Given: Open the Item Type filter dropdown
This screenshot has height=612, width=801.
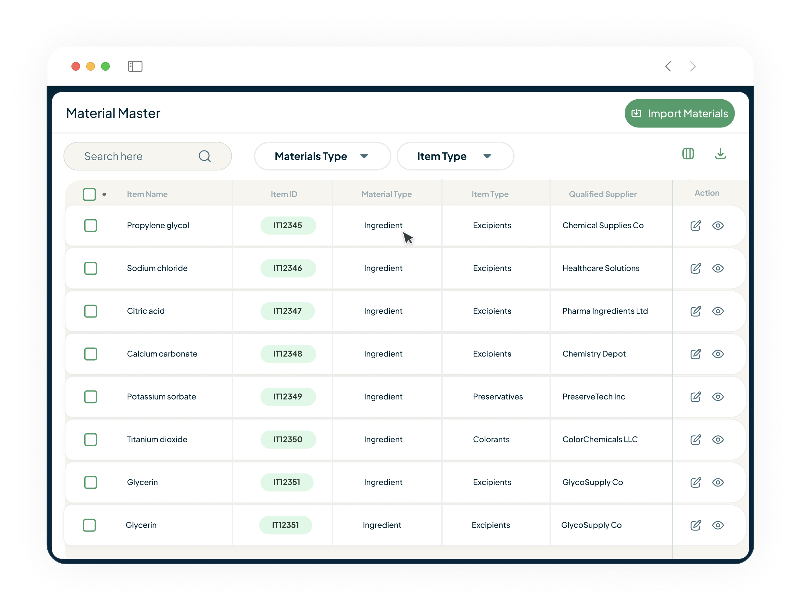Looking at the screenshot, I should (455, 156).
